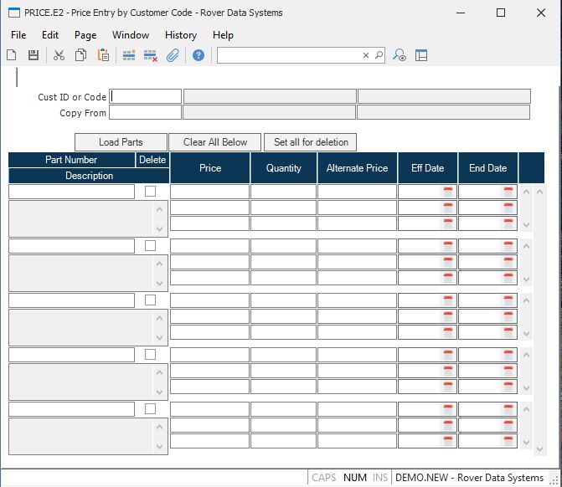Check the Delete checkbox in the third part row
The height and width of the screenshot is (487, 562).
(x=151, y=300)
